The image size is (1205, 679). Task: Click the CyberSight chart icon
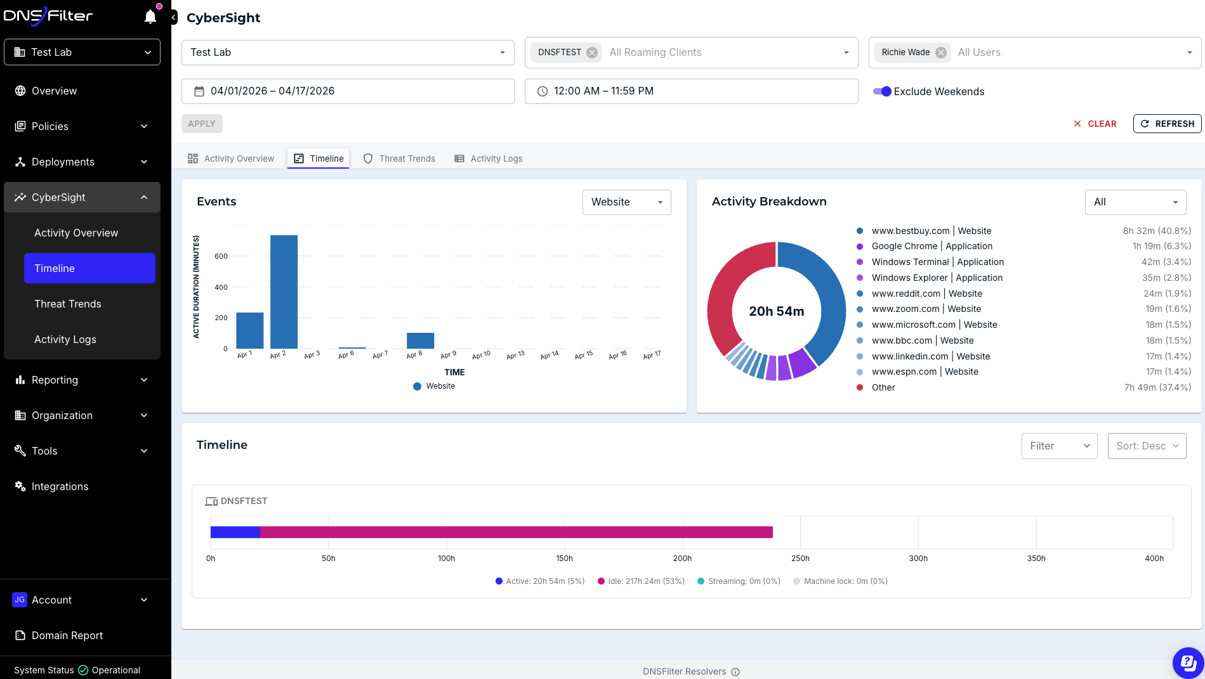[20, 197]
